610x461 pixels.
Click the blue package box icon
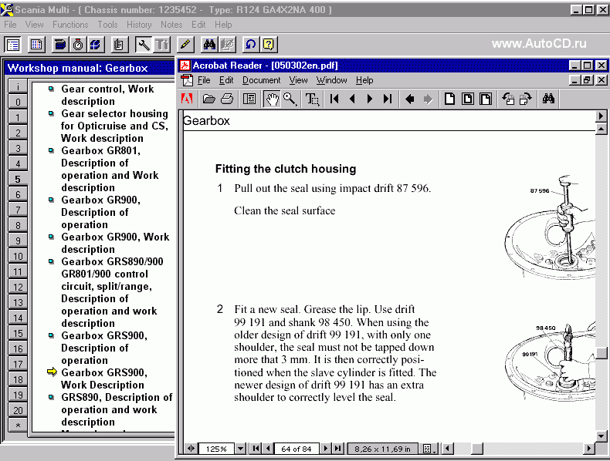coord(96,45)
